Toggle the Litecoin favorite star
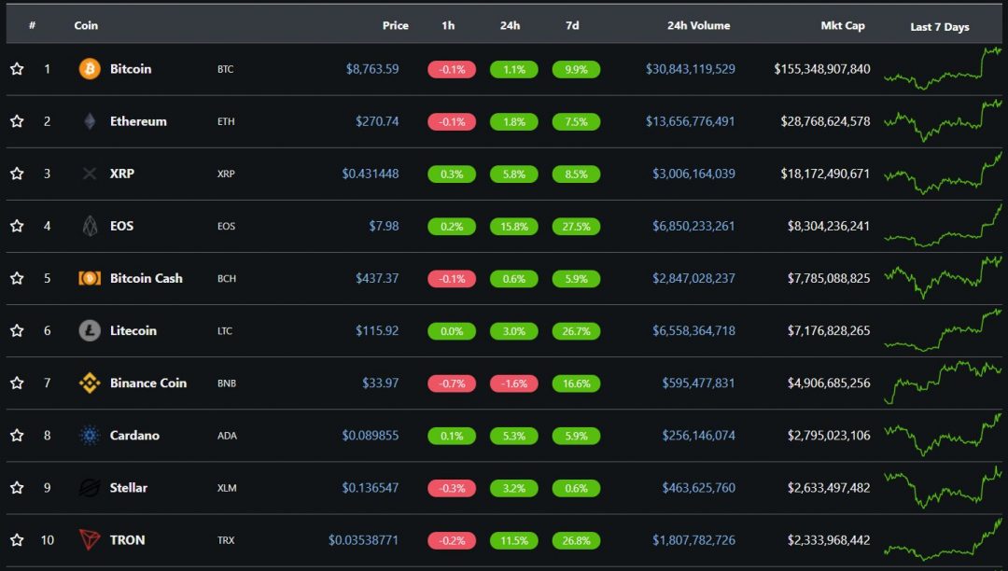Image resolution: width=1008 pixels, height=571 pixels. [x=17, y=330]
